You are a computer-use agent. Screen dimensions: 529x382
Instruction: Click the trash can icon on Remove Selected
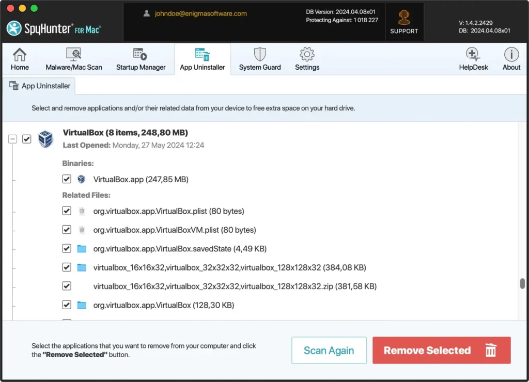click(491, 350)
